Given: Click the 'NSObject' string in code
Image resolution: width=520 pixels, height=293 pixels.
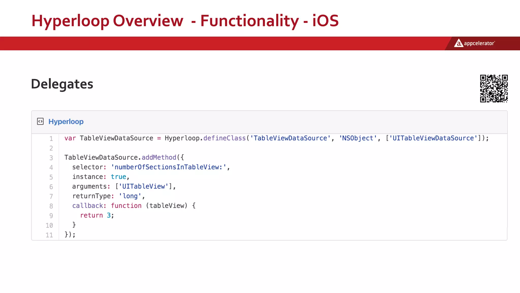Looking at the screenshot, I should click(358, 138).
